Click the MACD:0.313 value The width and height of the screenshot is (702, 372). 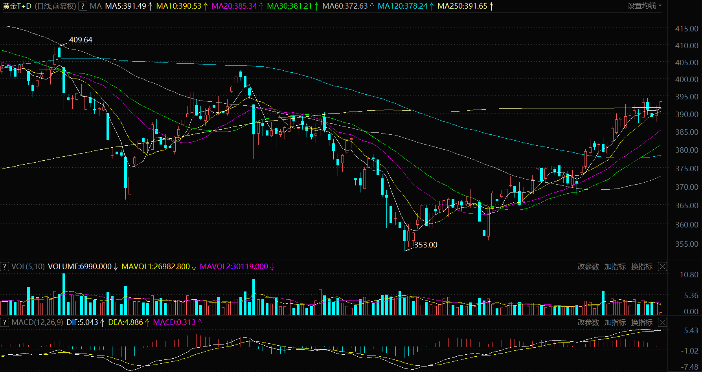174,323
